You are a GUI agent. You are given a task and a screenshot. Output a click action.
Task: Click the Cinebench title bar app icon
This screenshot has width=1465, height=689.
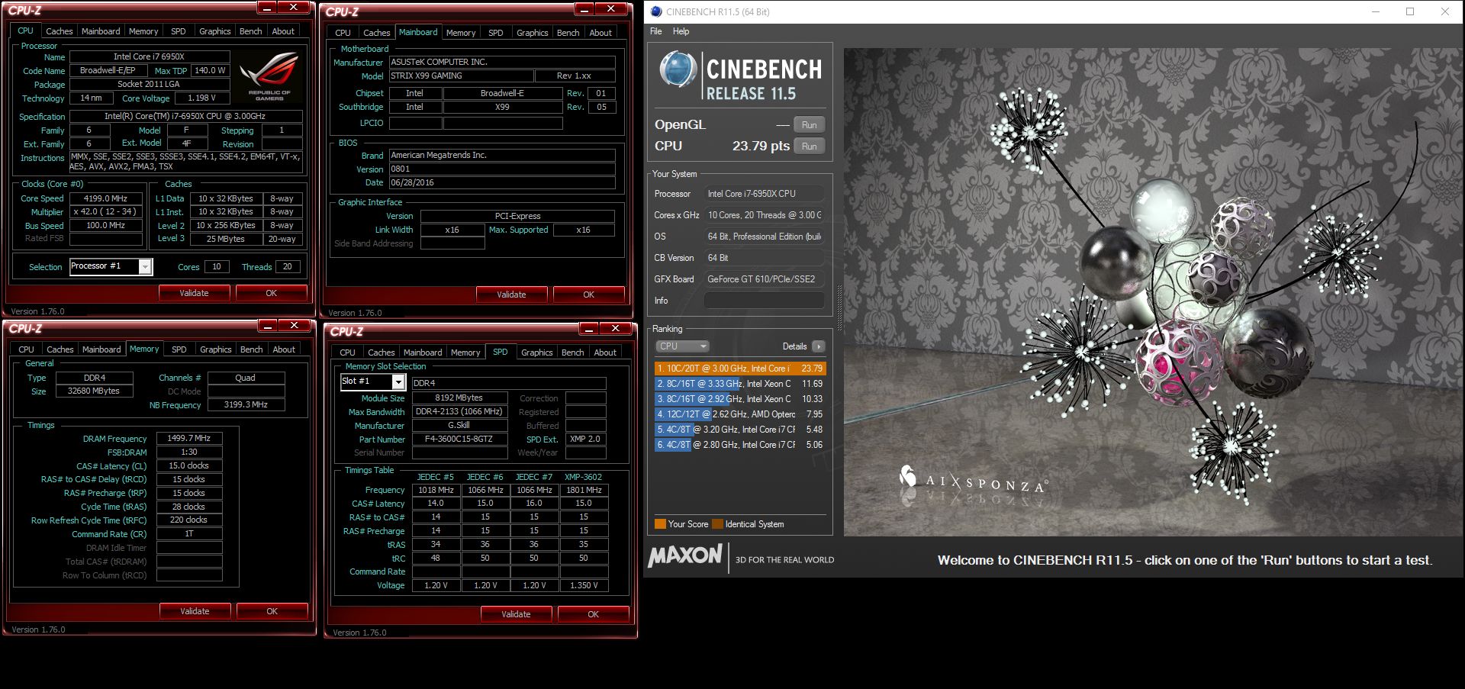point(655,11)
